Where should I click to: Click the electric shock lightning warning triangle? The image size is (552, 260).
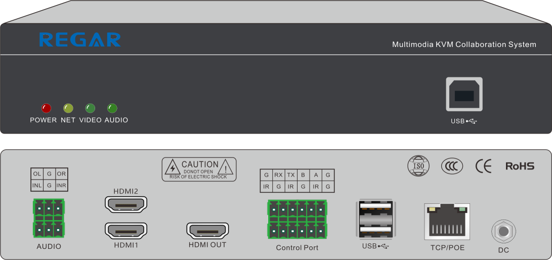173,167
